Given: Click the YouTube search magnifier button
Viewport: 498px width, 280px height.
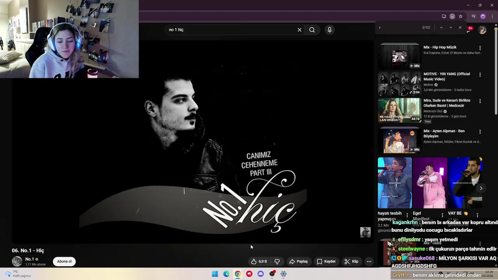Looking at the screenshot, I should (312, 30).
